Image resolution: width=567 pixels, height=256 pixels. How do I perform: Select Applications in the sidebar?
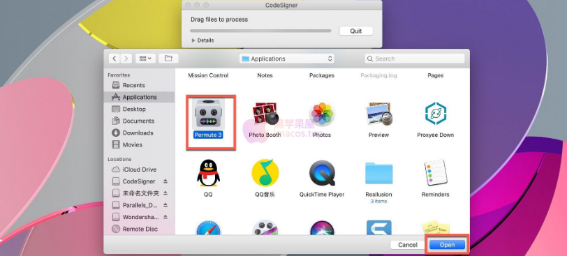click(139, 97)
